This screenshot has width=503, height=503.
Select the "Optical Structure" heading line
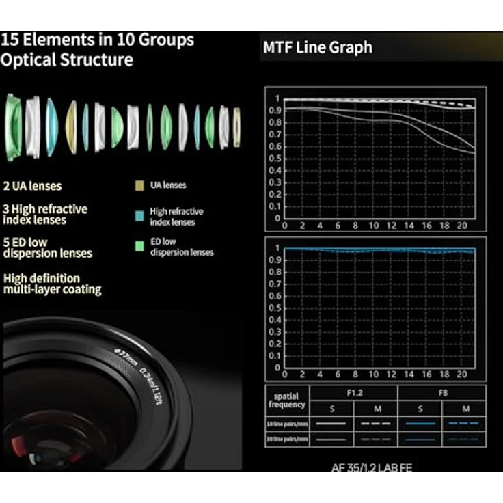point(67,59)
